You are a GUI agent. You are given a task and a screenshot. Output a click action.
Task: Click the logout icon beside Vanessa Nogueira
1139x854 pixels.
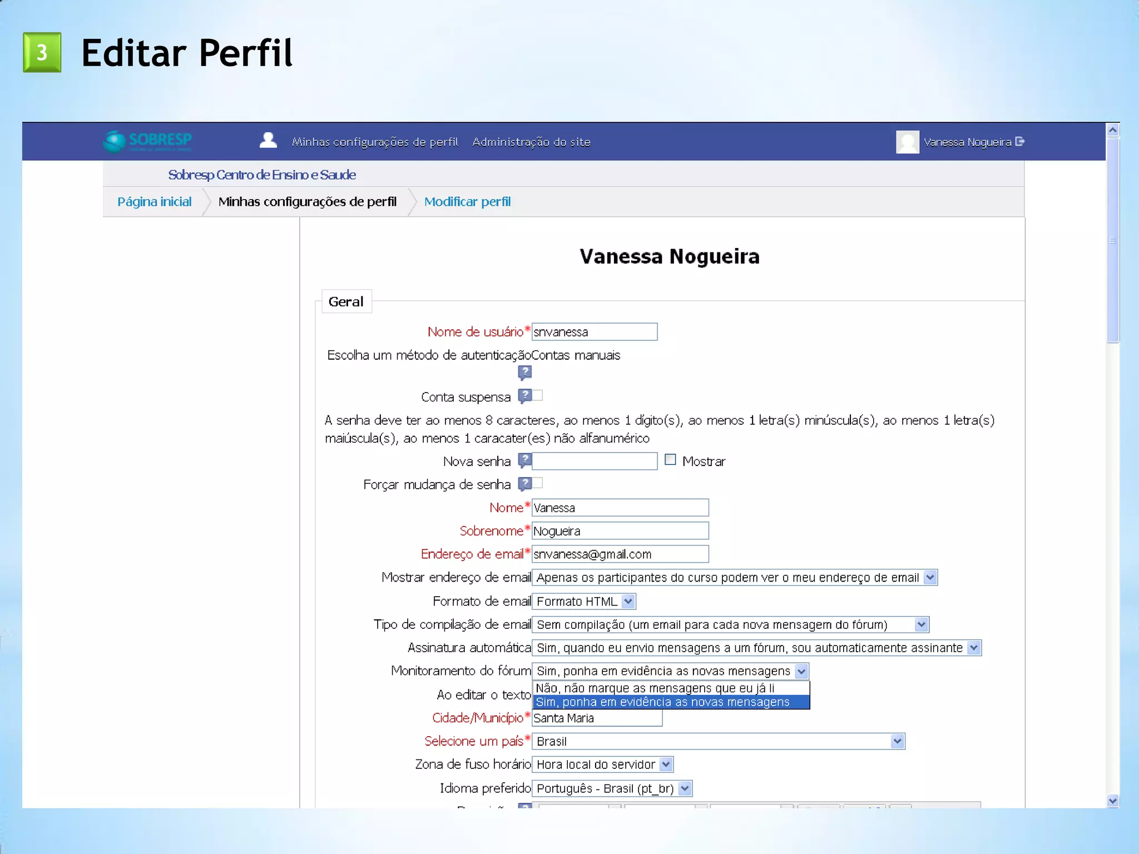1019,141
